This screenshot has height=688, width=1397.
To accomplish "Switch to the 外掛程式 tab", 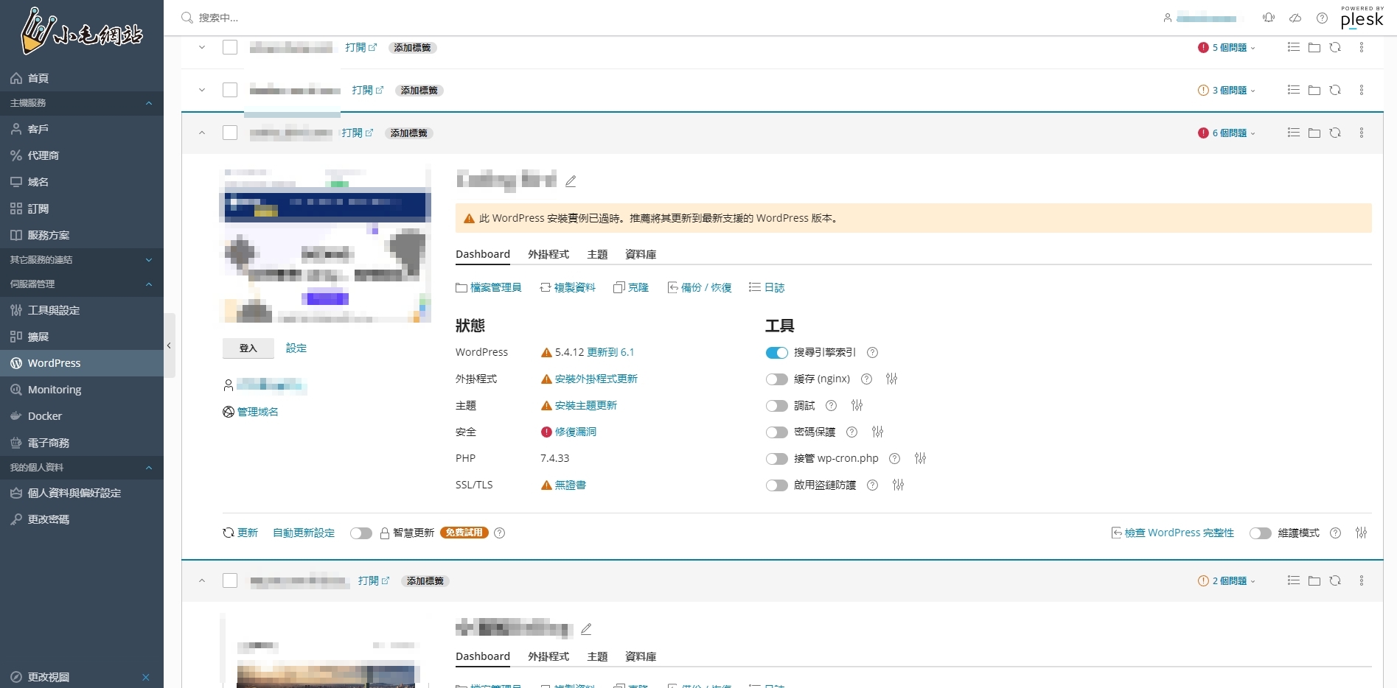I will point(548,254).
